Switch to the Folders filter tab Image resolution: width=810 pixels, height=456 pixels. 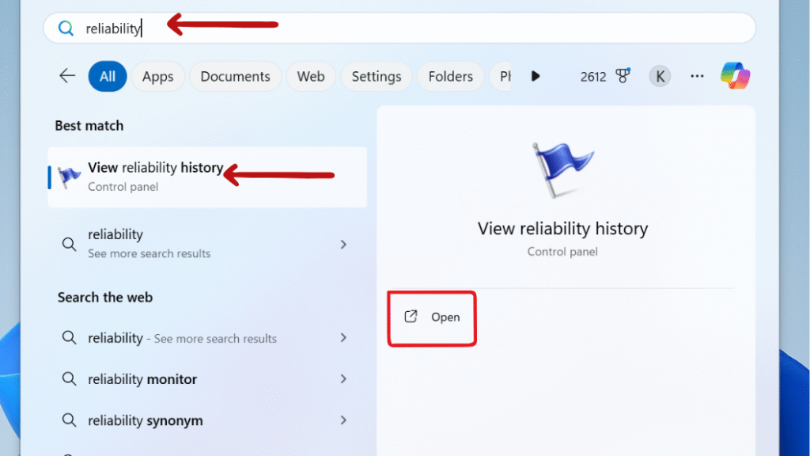click(450, 77)
